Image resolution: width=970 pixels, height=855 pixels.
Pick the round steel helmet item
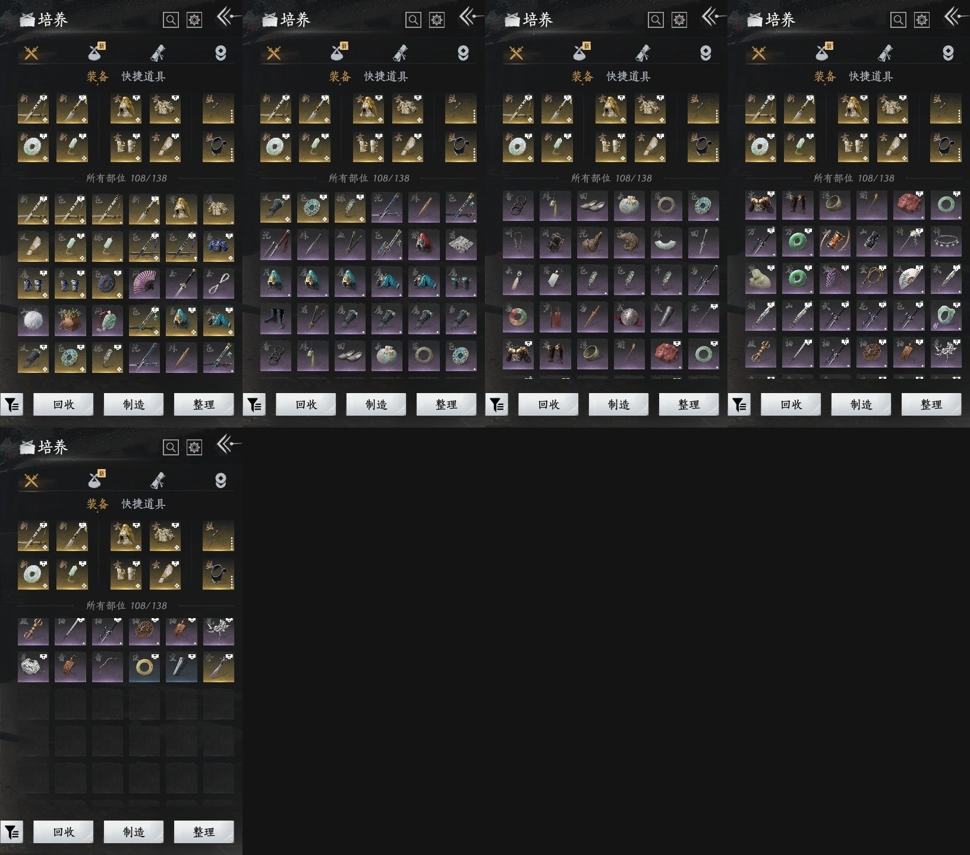point(629,317)
